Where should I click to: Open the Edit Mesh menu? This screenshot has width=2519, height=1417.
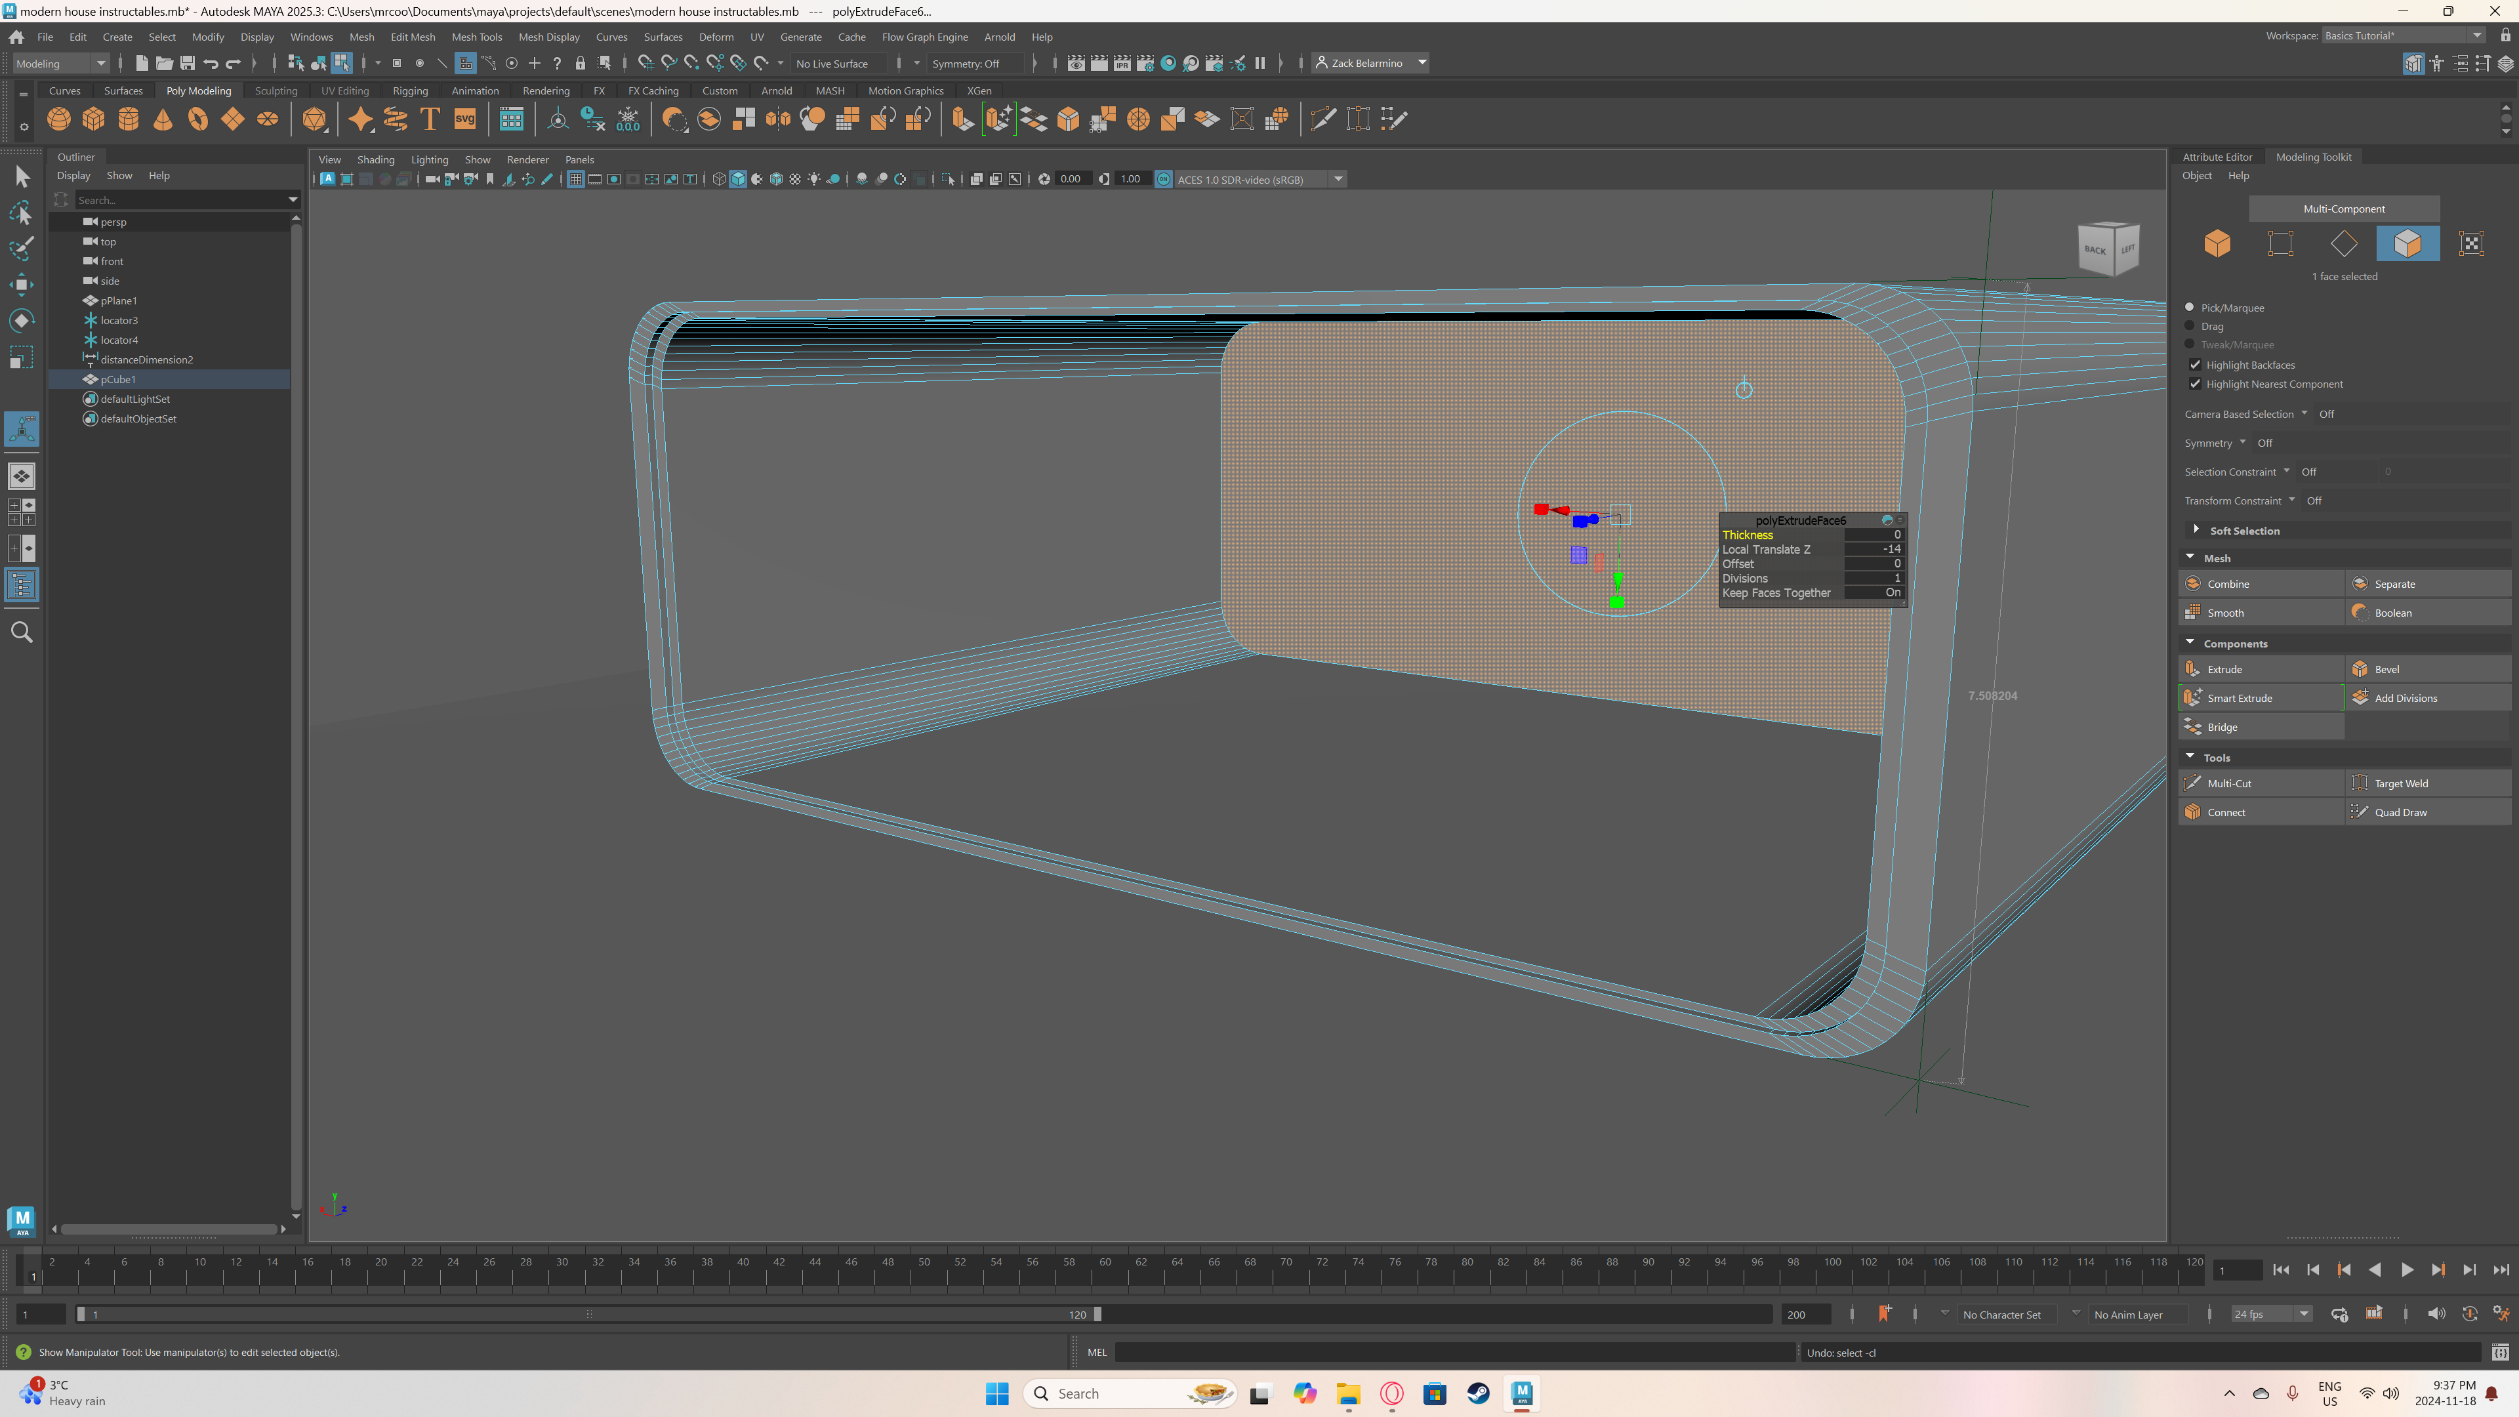pyautogui.click(x=413, y=37)
